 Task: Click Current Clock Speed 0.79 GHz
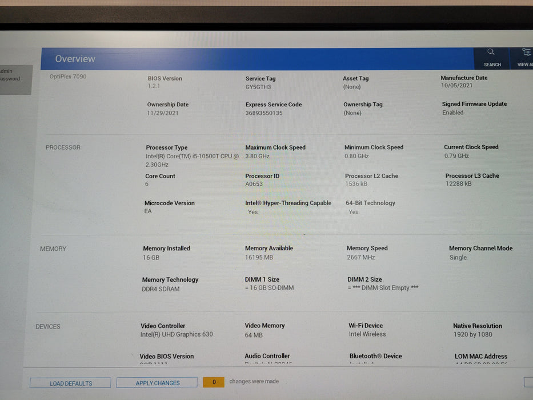[x=456, y=156]
